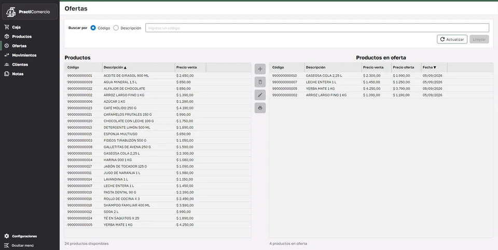The height and width of the screenshot is (250, 498).
Task: Select JUGO DE NARANJA 1 L row
Action: click(x=158, y=173)
